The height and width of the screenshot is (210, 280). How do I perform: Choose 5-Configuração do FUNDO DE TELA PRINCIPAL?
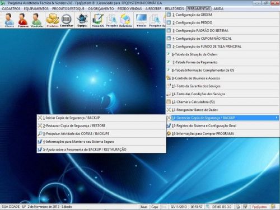(x=222, y=46)
